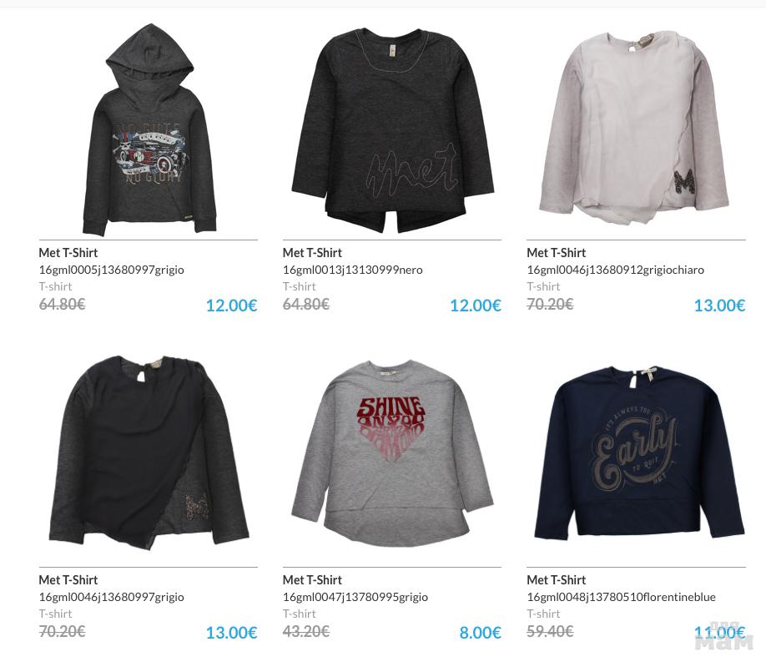Image resolution: width=766 pixels, height=662 pixels.
Task: Click Met T-Shirt title above 16gml0047j13780995grigio
Action: 312,580
